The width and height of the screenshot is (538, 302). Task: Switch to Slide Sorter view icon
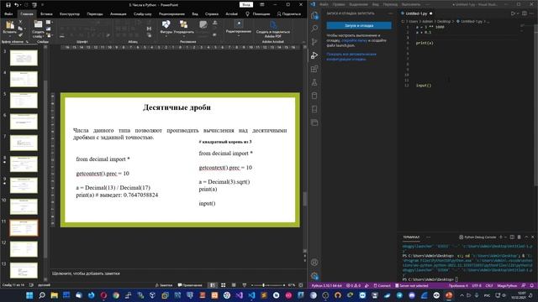224,285
